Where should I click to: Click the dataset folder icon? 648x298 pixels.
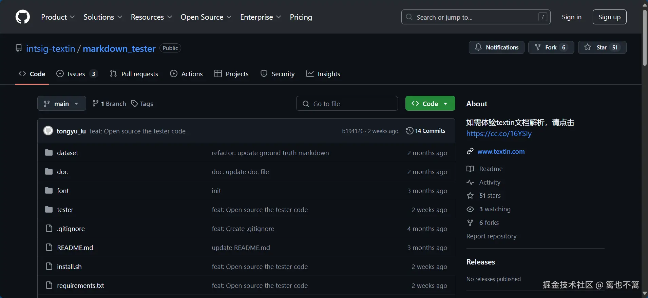(49, 152)
